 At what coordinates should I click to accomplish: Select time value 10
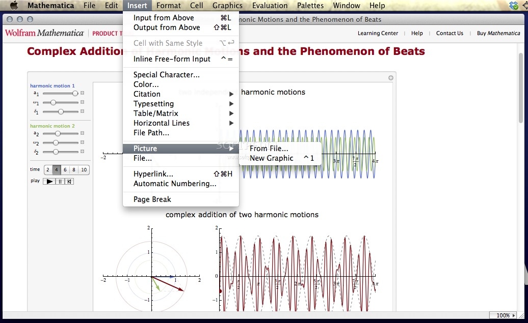(x=84, y=169)
